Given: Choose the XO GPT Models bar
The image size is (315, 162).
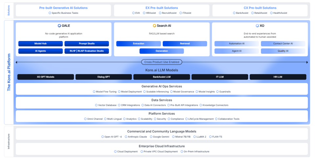Looking at the screenshot, I should coord(46,77).
